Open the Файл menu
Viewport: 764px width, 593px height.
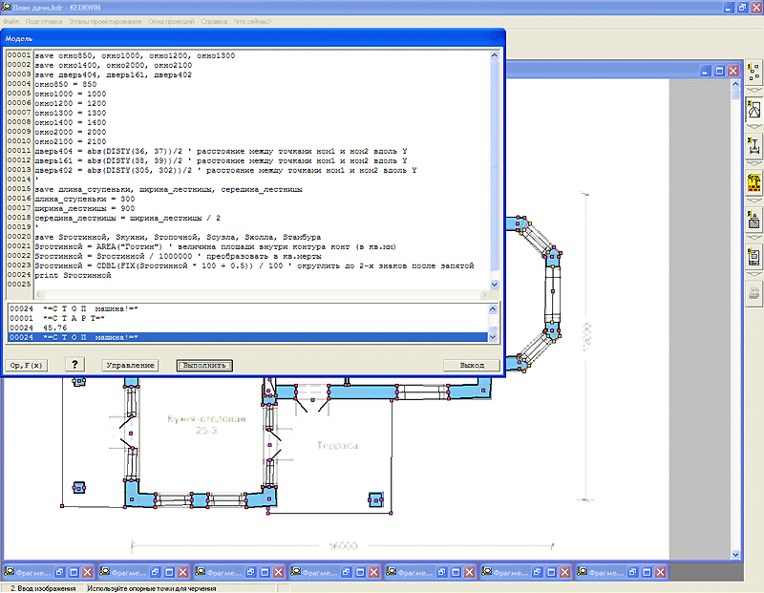click(11, 21)
